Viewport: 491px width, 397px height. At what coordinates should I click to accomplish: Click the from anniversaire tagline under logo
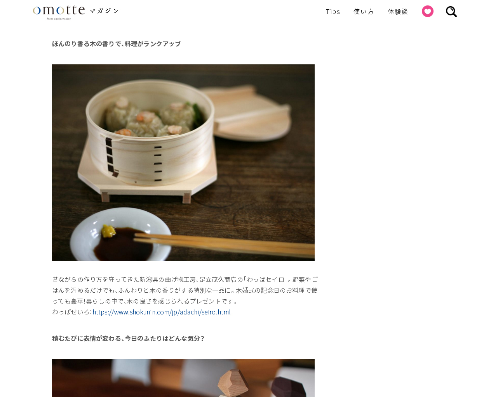(59, 19)
